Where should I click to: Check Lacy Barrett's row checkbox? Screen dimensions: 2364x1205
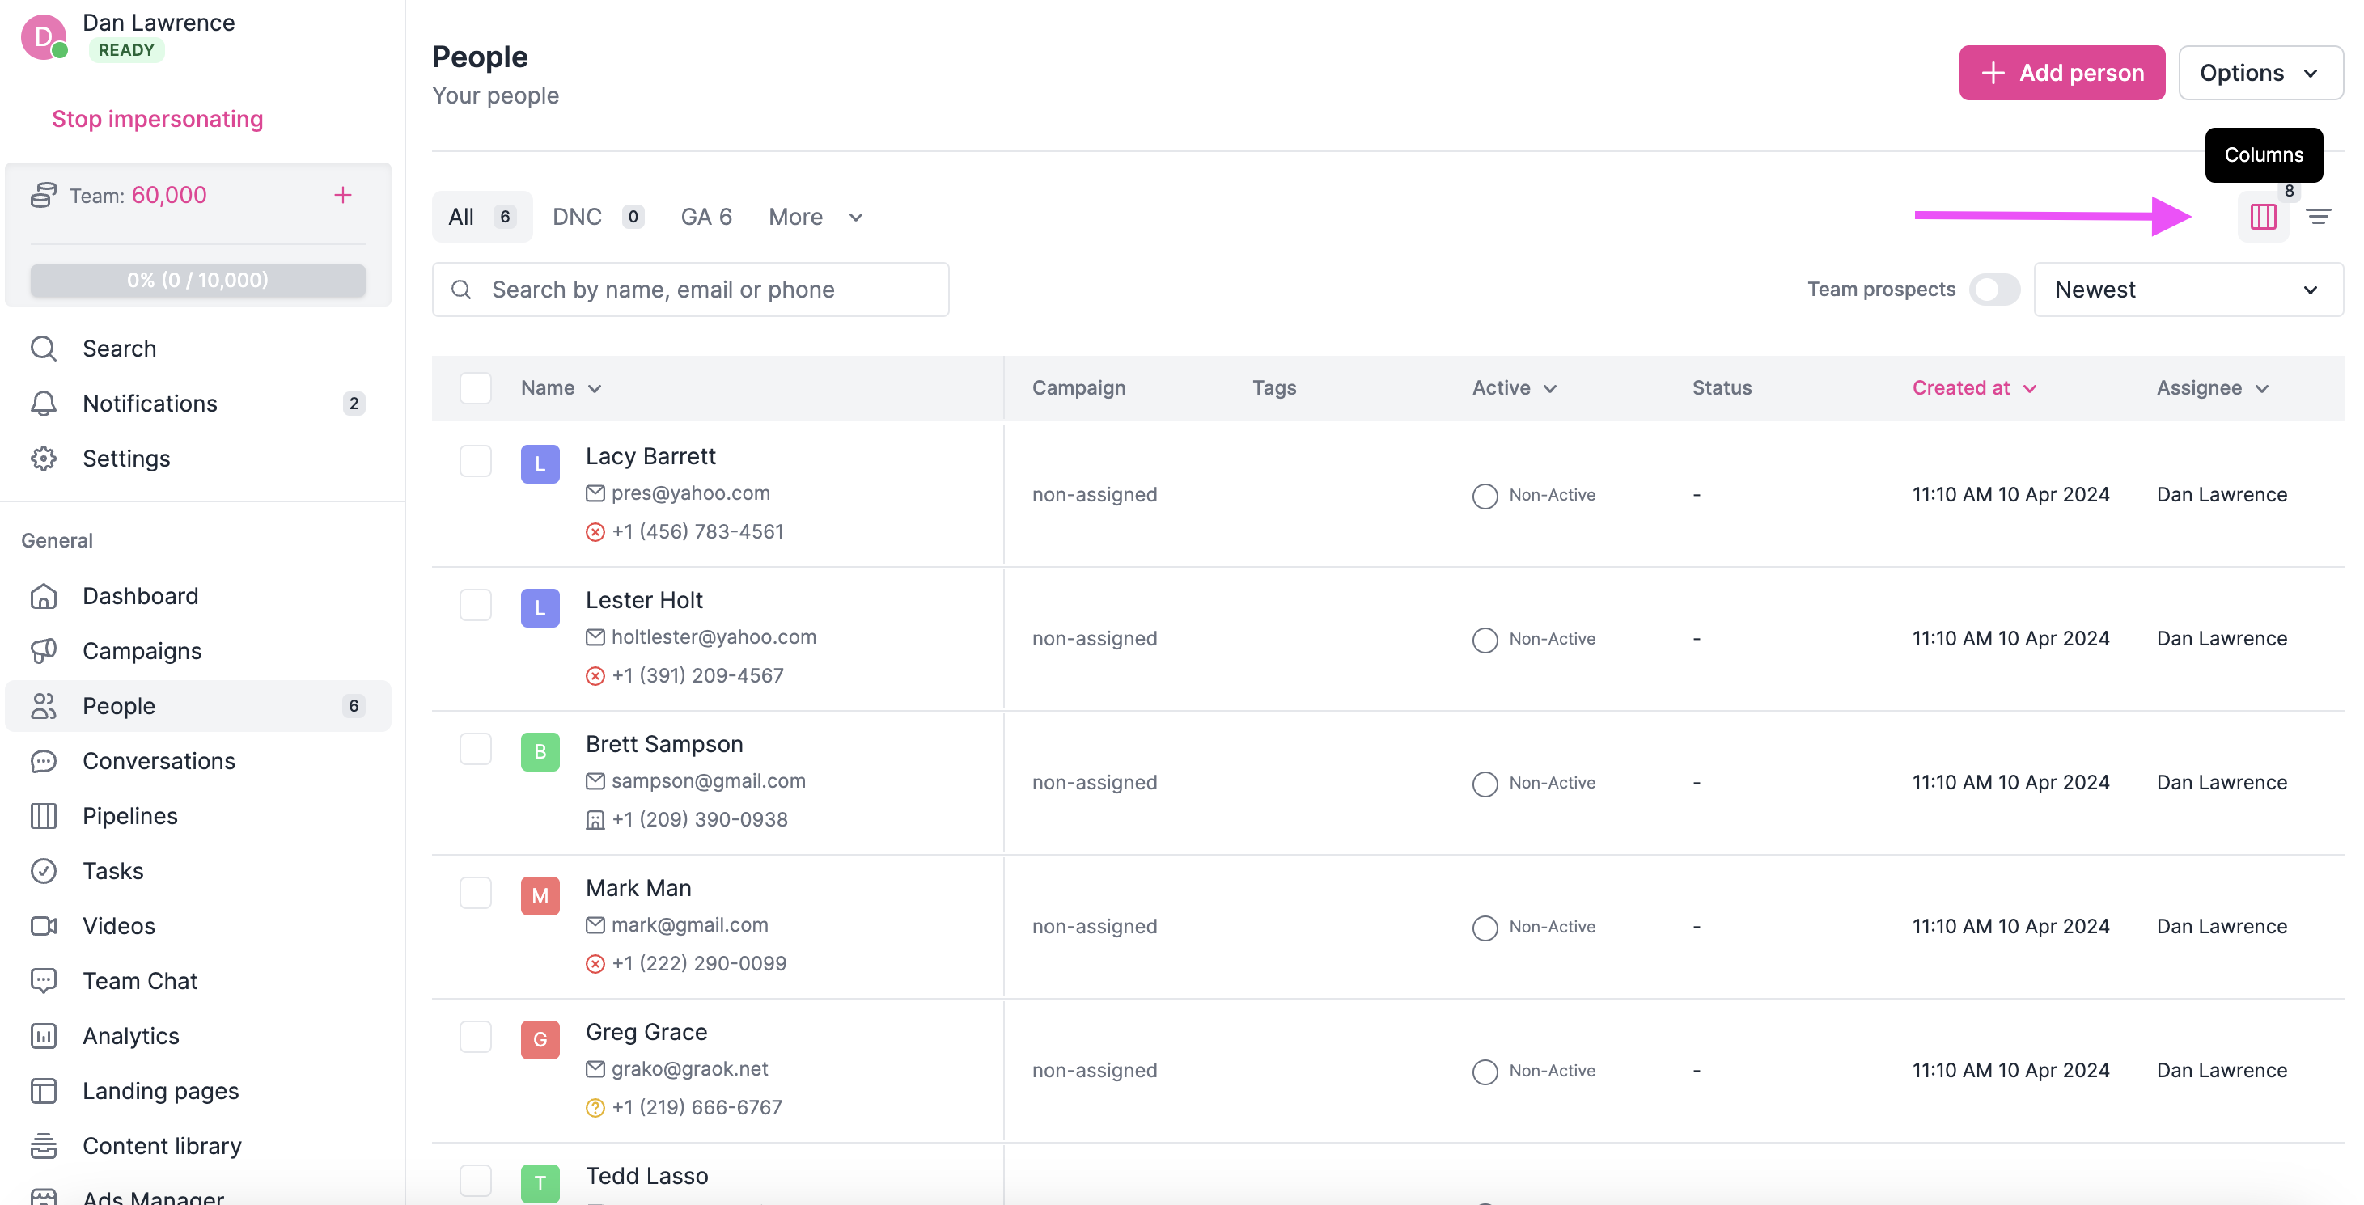pos(476,461)
